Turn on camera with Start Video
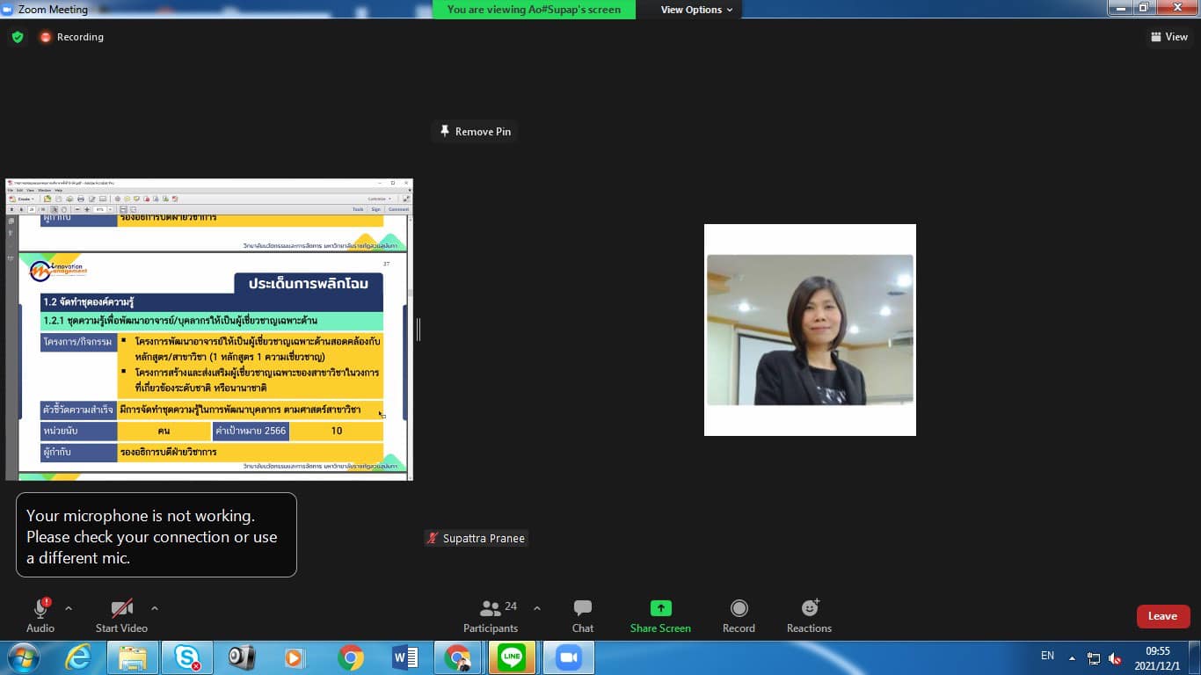The image size is (1201, 675). [x=121, y=608]
